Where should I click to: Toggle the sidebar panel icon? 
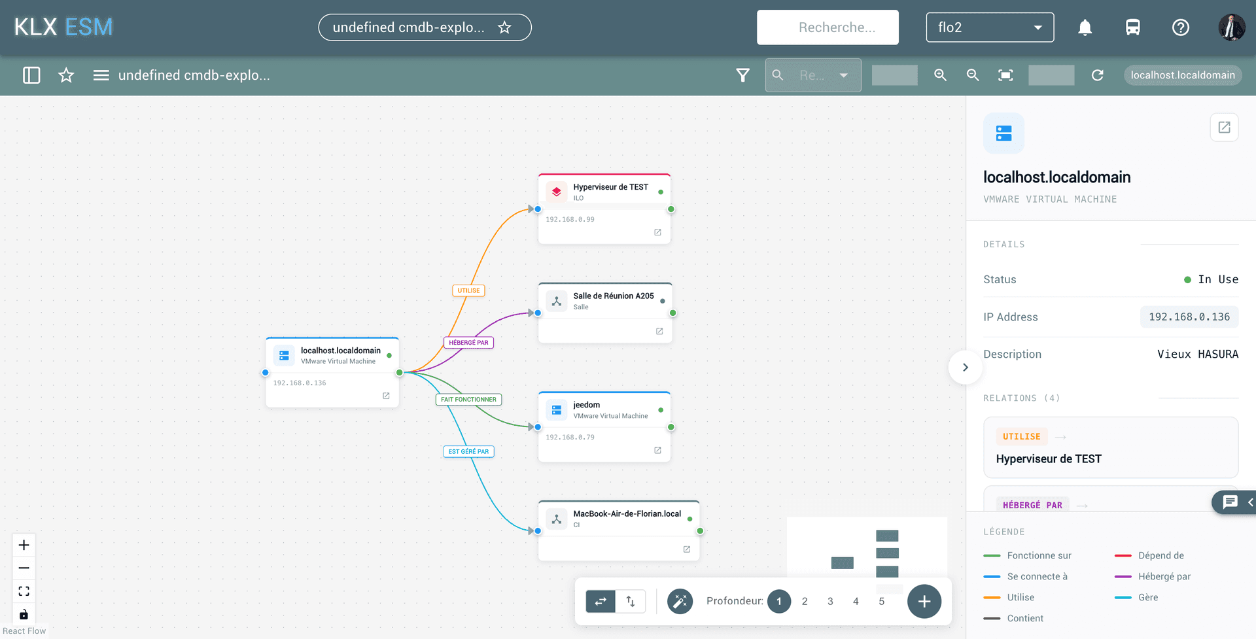(31, 75)
